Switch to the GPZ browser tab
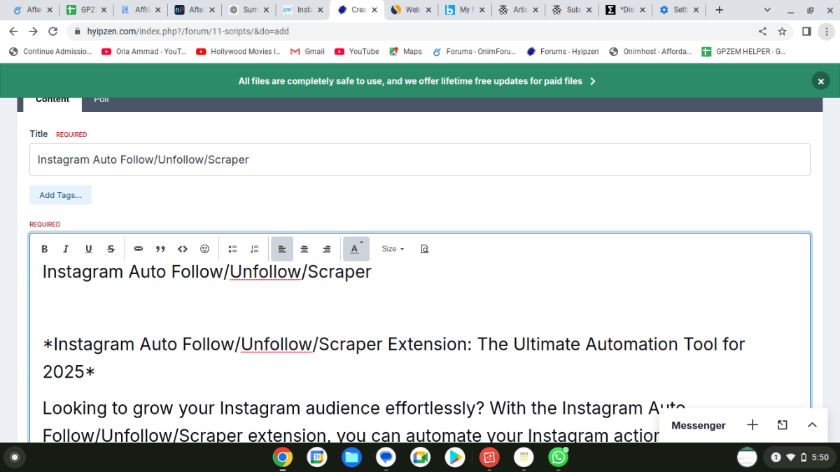The image size is (840, 472). [87, 10]
